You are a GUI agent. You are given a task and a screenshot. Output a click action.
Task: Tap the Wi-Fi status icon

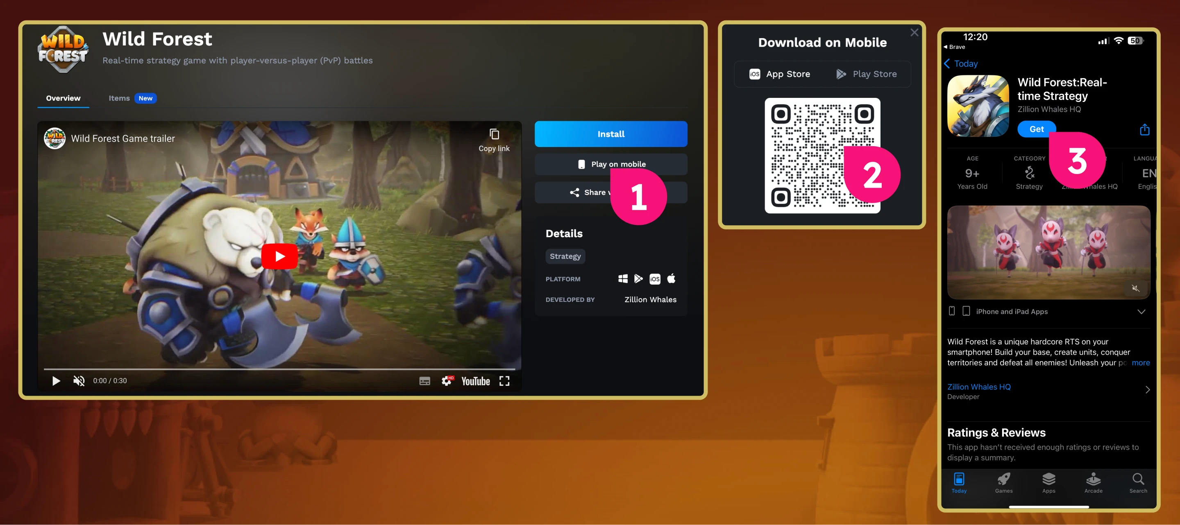click(1118, 40)
